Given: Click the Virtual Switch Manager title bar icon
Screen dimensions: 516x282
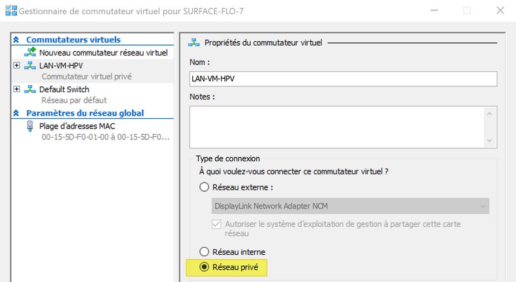Looking at the screenshot, I should pos(11,11).
